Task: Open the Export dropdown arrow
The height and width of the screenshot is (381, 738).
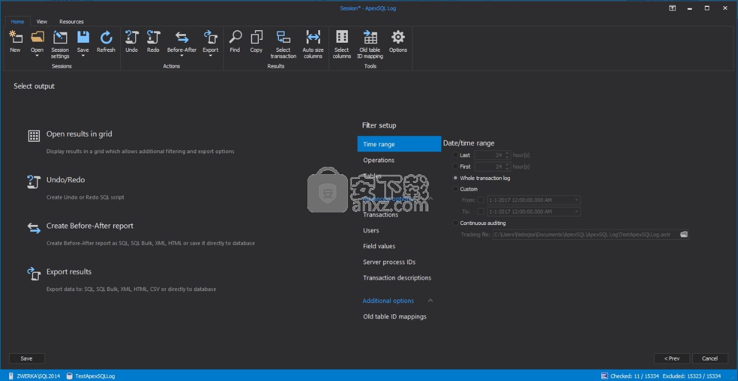Action: [210, 56]
